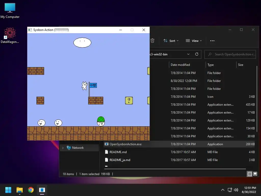This screenshot has width=261, height=196.
Task: Open the See more ellipsis menu
Action: [212, 41]
